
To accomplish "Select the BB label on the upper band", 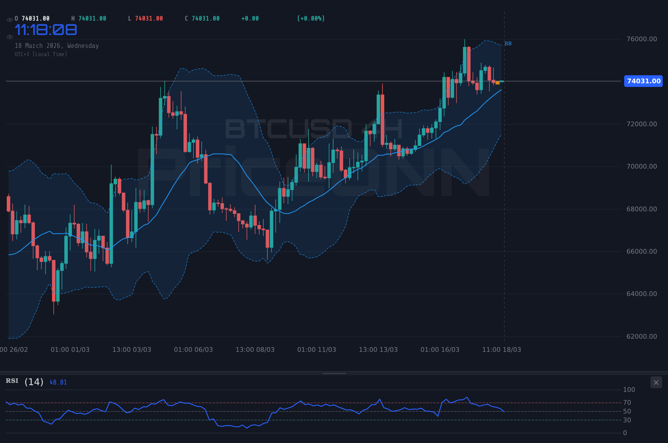I will click(508, 44).
